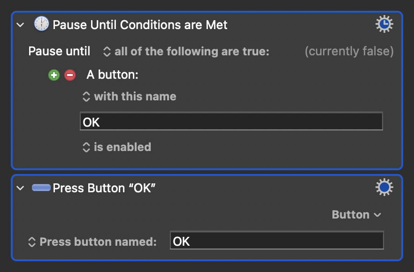Collapse the Pause Until Conditions action
Image resolution: width=414 pixels, height=272 pixels.
click(20, 25)
